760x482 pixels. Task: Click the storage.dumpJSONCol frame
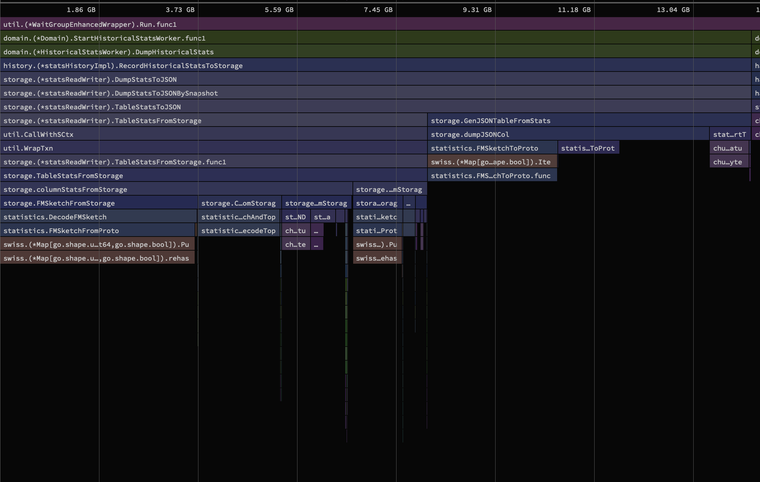click(x=470, y=134)
